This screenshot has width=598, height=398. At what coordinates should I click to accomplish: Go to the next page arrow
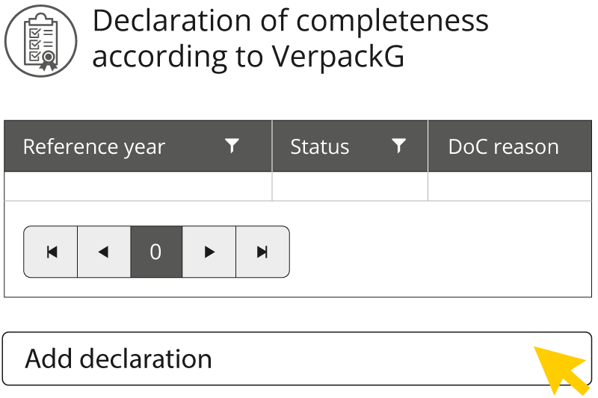209,252
